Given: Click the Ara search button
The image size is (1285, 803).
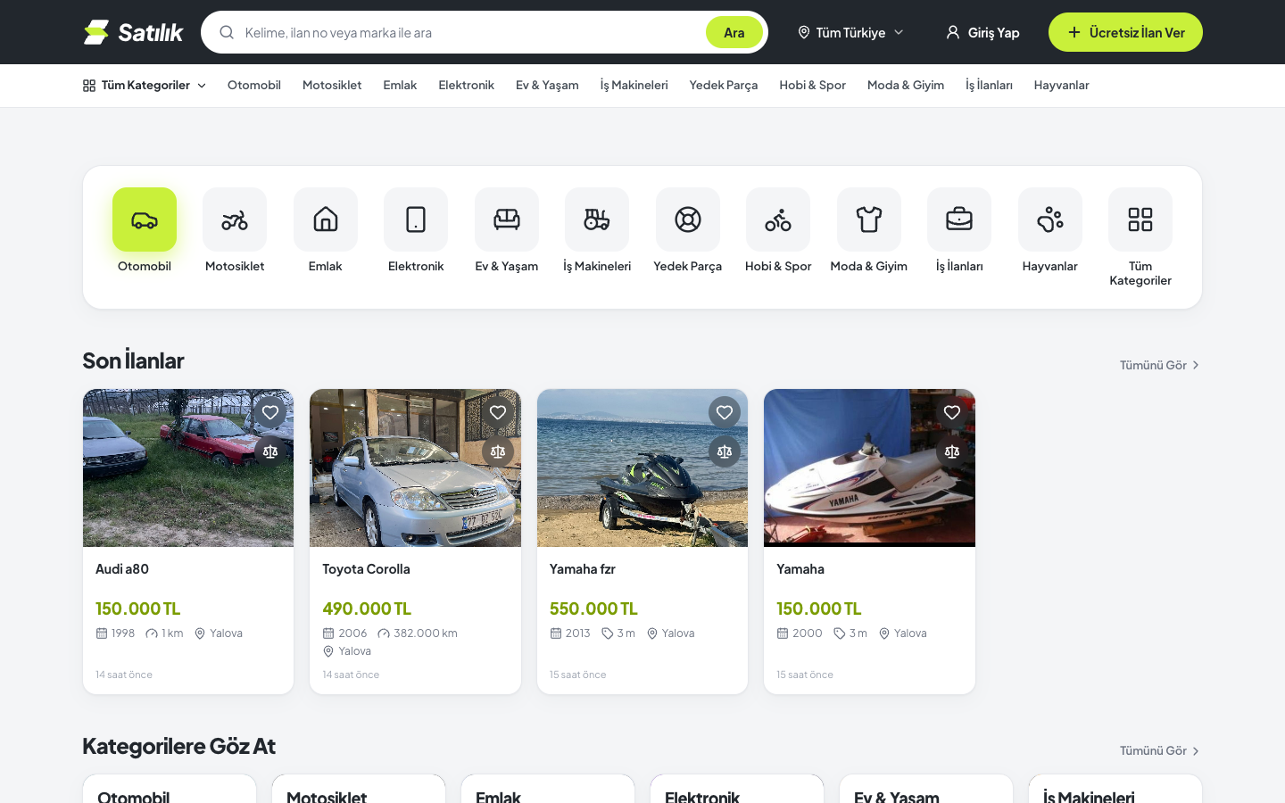Looking at the screenshot, I should coord(734,32).
